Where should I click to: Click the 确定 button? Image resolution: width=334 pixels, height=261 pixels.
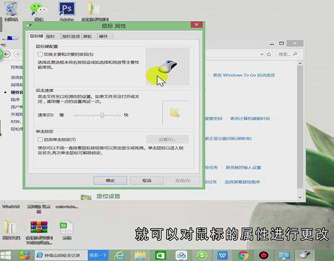110,180
